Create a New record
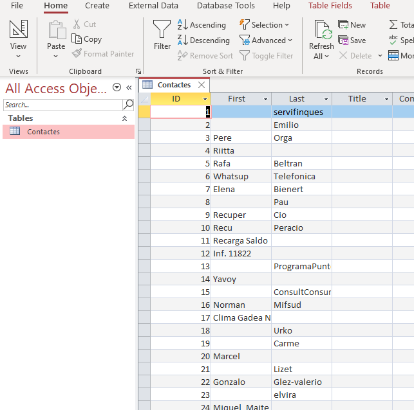 tap(352, 25)
